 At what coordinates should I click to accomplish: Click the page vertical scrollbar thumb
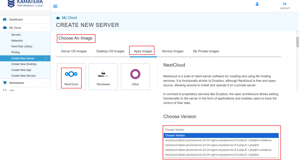tap(297, 42)
